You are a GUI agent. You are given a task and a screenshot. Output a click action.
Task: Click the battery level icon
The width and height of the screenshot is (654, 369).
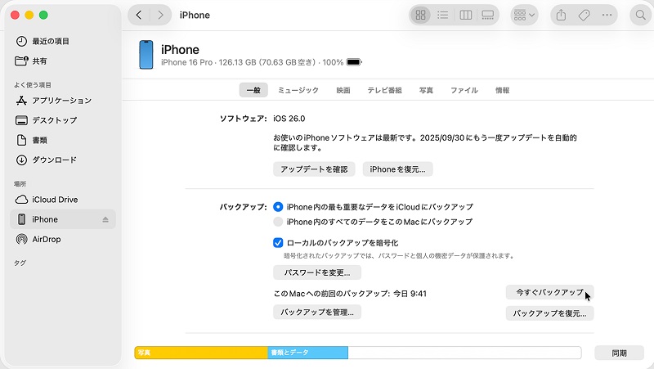pos(354,62)
